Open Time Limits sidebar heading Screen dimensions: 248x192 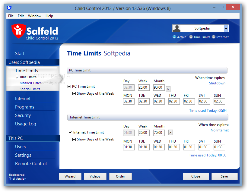(x=27, y=71)
